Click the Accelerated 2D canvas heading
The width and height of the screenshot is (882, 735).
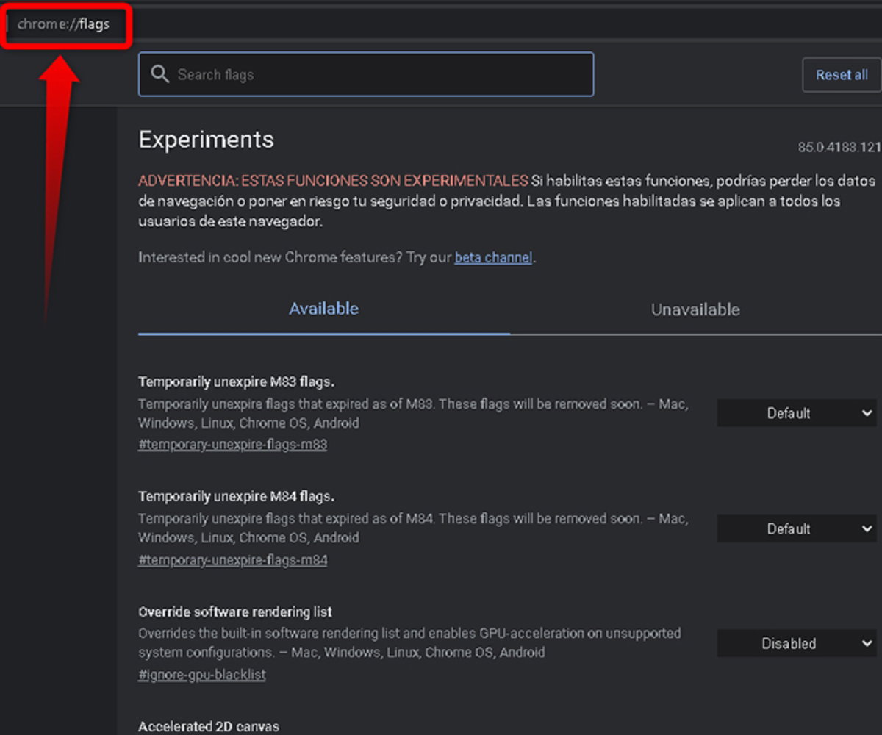(209, 726)
